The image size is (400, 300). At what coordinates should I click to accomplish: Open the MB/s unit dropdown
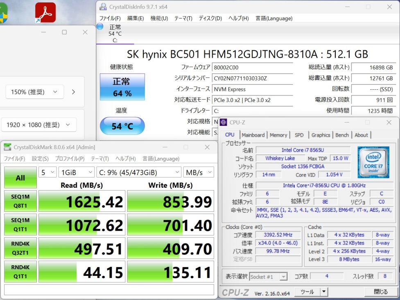[x=198, y=173]
